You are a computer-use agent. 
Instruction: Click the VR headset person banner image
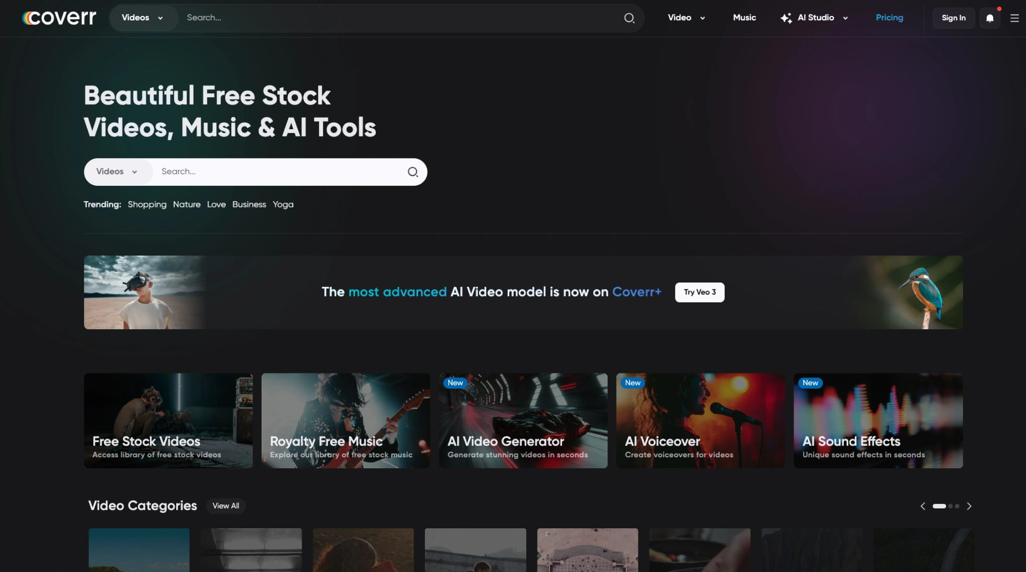[x=144, y=292]
